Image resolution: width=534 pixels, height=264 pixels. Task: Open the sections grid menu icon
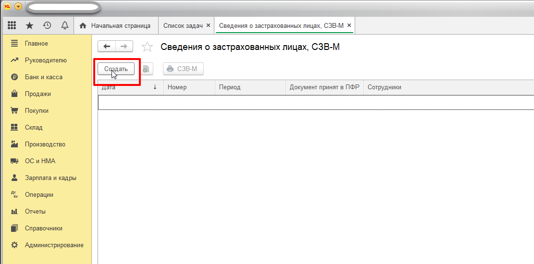point(12,25)
